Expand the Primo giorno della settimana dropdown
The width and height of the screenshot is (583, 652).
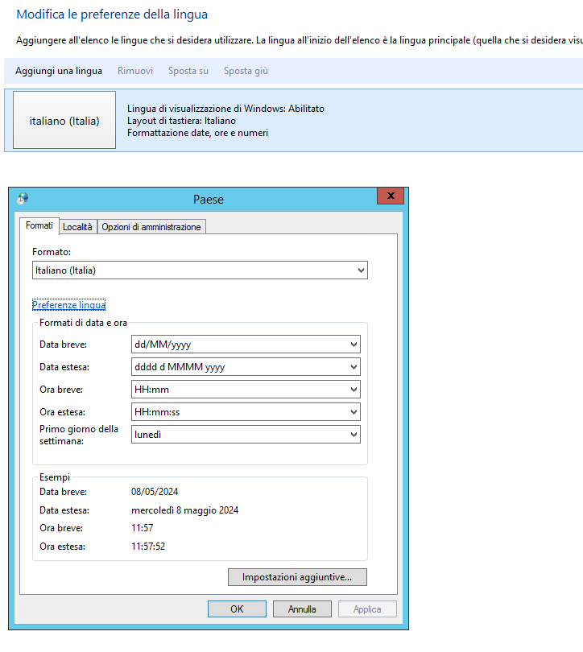pos(246,434)
